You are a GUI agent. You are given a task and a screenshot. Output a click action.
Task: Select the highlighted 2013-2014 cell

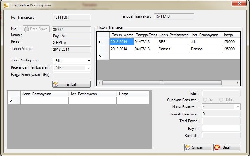click(x=122, y=42)
